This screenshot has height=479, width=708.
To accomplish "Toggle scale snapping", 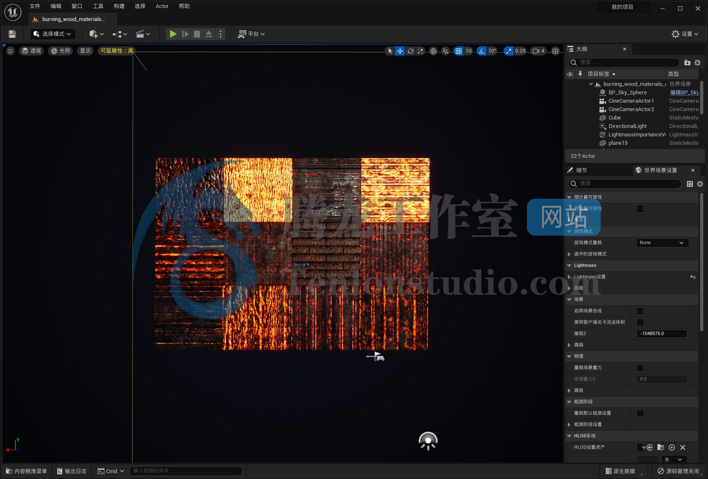I will 508,51.
